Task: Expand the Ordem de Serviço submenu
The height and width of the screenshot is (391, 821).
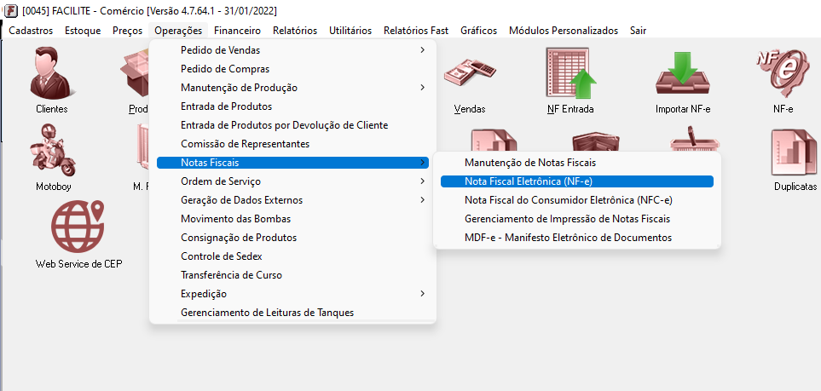Action: tap(292, 181)
